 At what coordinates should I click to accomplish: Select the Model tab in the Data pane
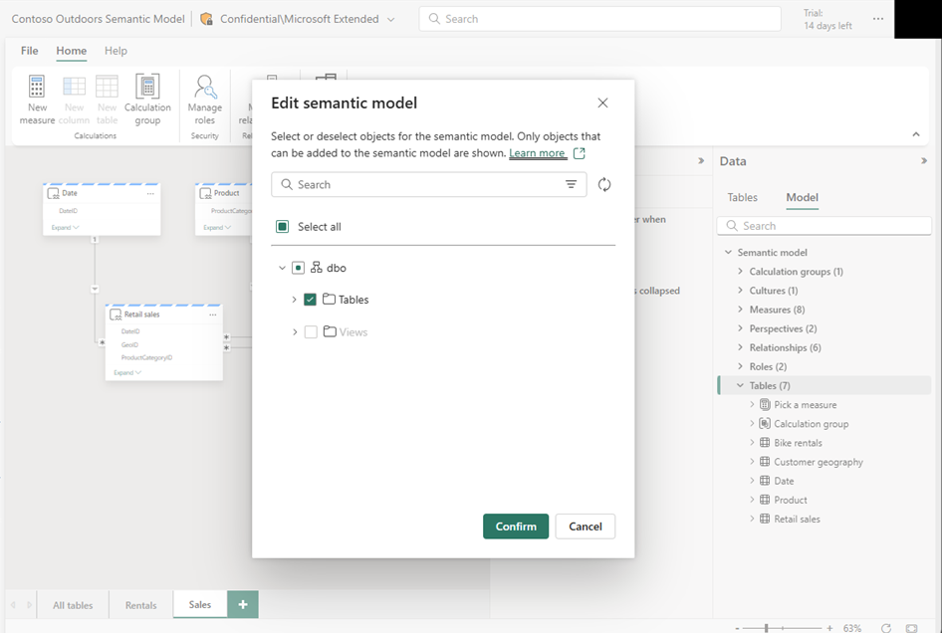tap(802, 197)
